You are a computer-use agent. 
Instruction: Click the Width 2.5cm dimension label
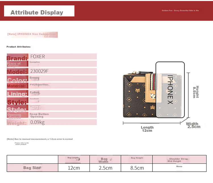pos(193,125)
